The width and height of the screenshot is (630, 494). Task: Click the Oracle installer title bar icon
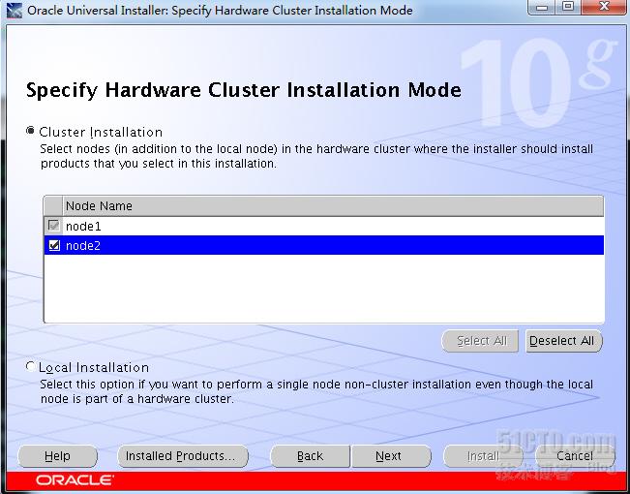tap(15, 11)
